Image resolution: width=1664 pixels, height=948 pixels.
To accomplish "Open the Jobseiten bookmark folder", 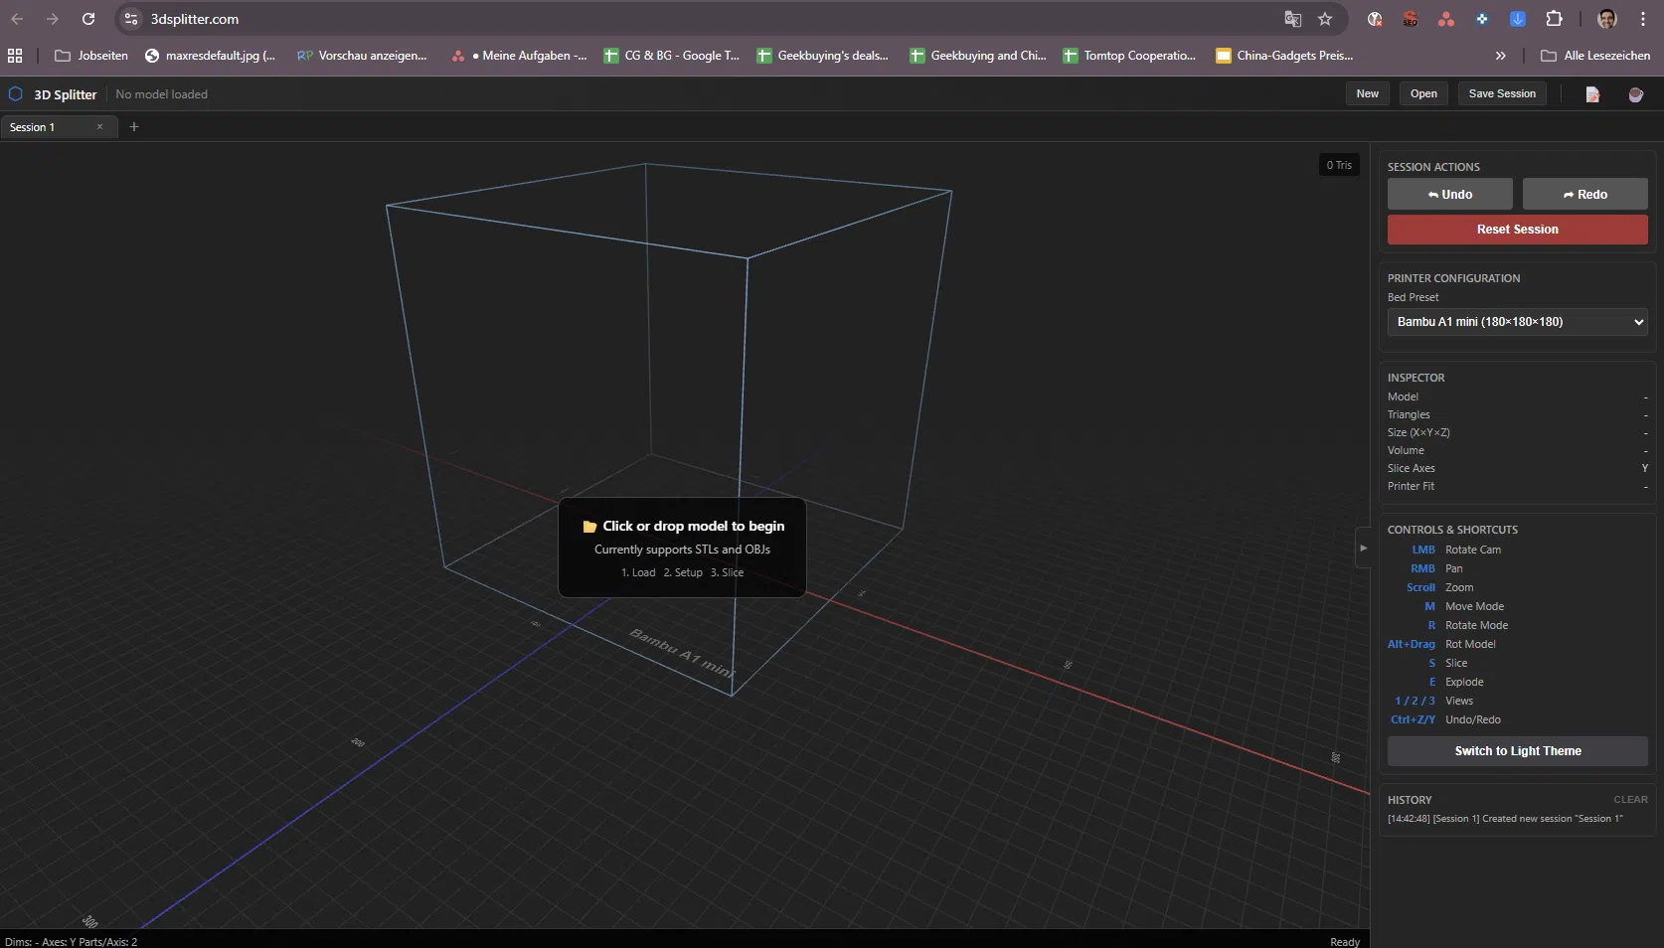I will pyautogui.click(x=91, y=56).
